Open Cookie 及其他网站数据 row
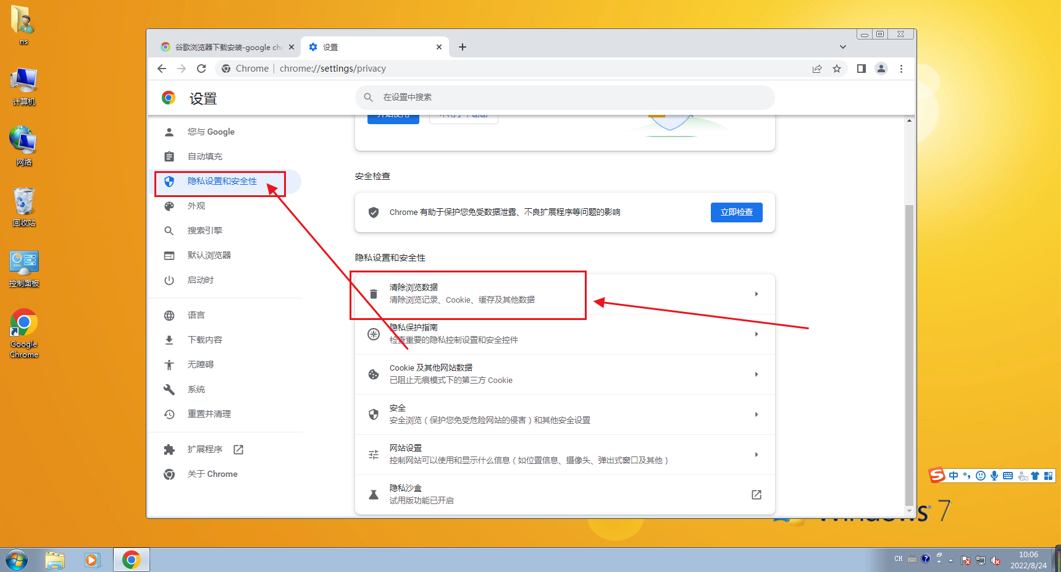 pyautogui.click(x=565, y=374)
